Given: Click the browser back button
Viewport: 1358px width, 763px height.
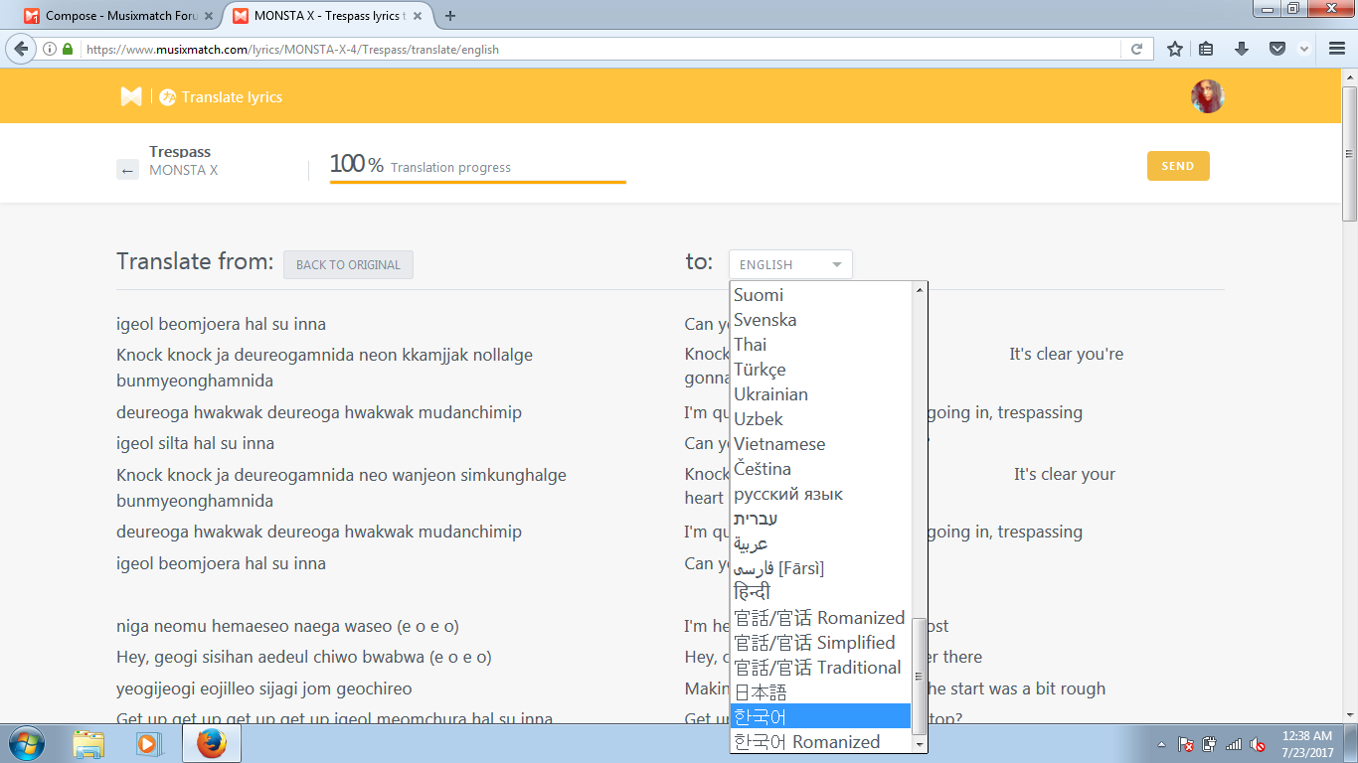Looking at the screenshot, I should coord(22,49).
